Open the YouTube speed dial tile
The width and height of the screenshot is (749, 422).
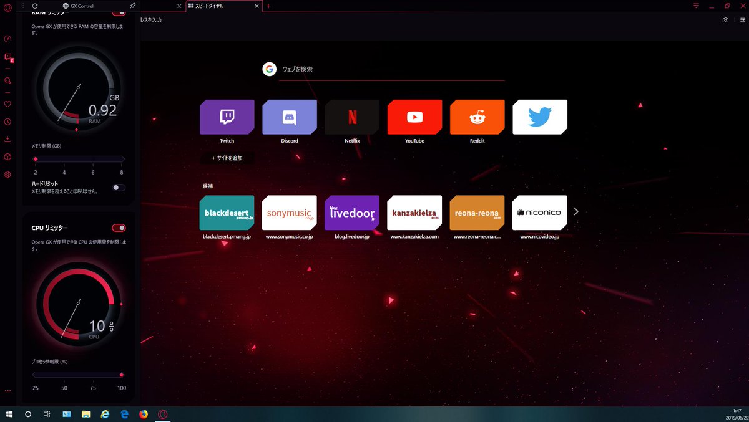(x=414, y=117)
